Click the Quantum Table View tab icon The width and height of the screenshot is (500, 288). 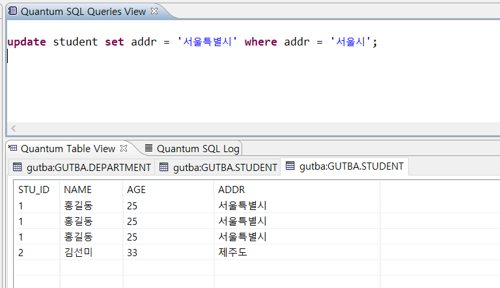(13, 148)
